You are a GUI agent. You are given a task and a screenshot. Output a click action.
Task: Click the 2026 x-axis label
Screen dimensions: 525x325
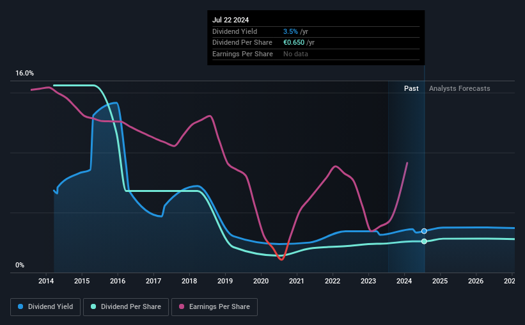(x=476, y=281)
